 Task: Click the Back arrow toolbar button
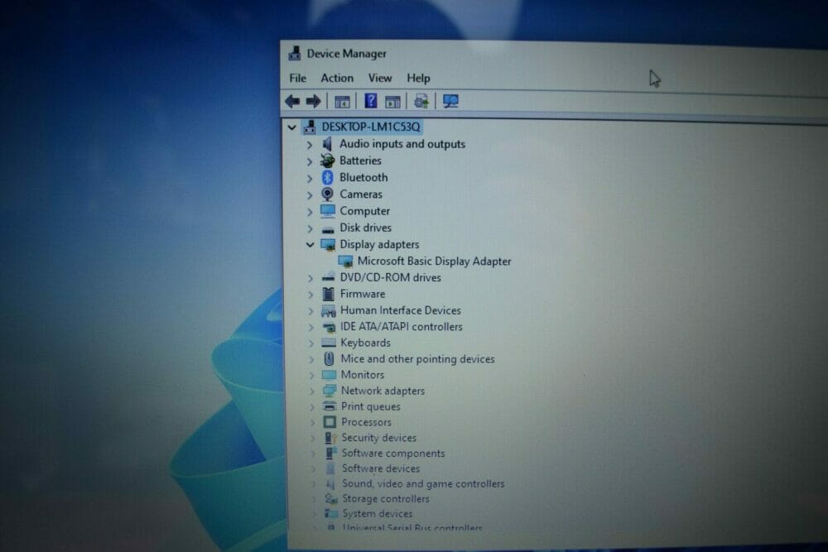coord(292,101)
